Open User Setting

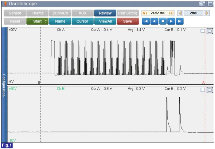tap(128, 13)
